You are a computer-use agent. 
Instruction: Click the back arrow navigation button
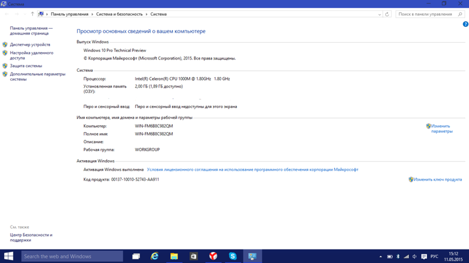click(x=7, y=14)
